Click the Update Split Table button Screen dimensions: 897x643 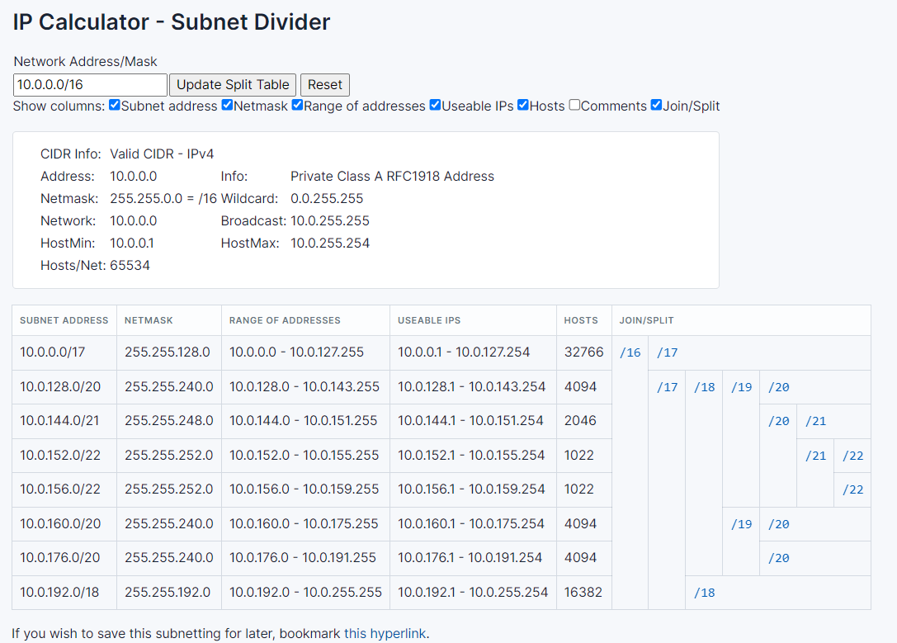click(x=233, y=85)
